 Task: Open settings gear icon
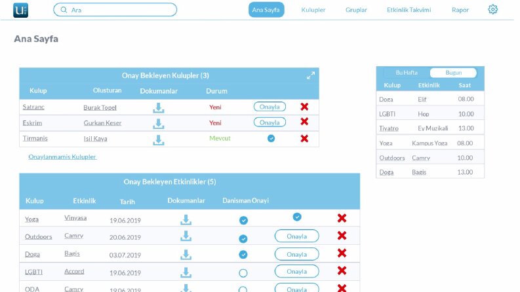(x=492, y=10)
